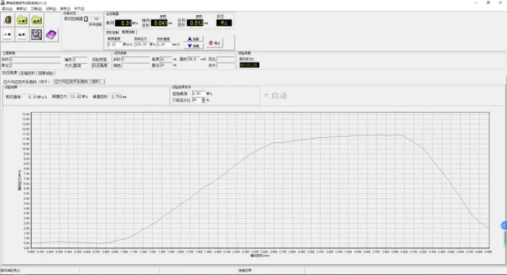Image resolution: width=507 pixels, height=275 pixels.
Task: Open the yellow 试件 specimen folder icon
Action: point(37,20)
